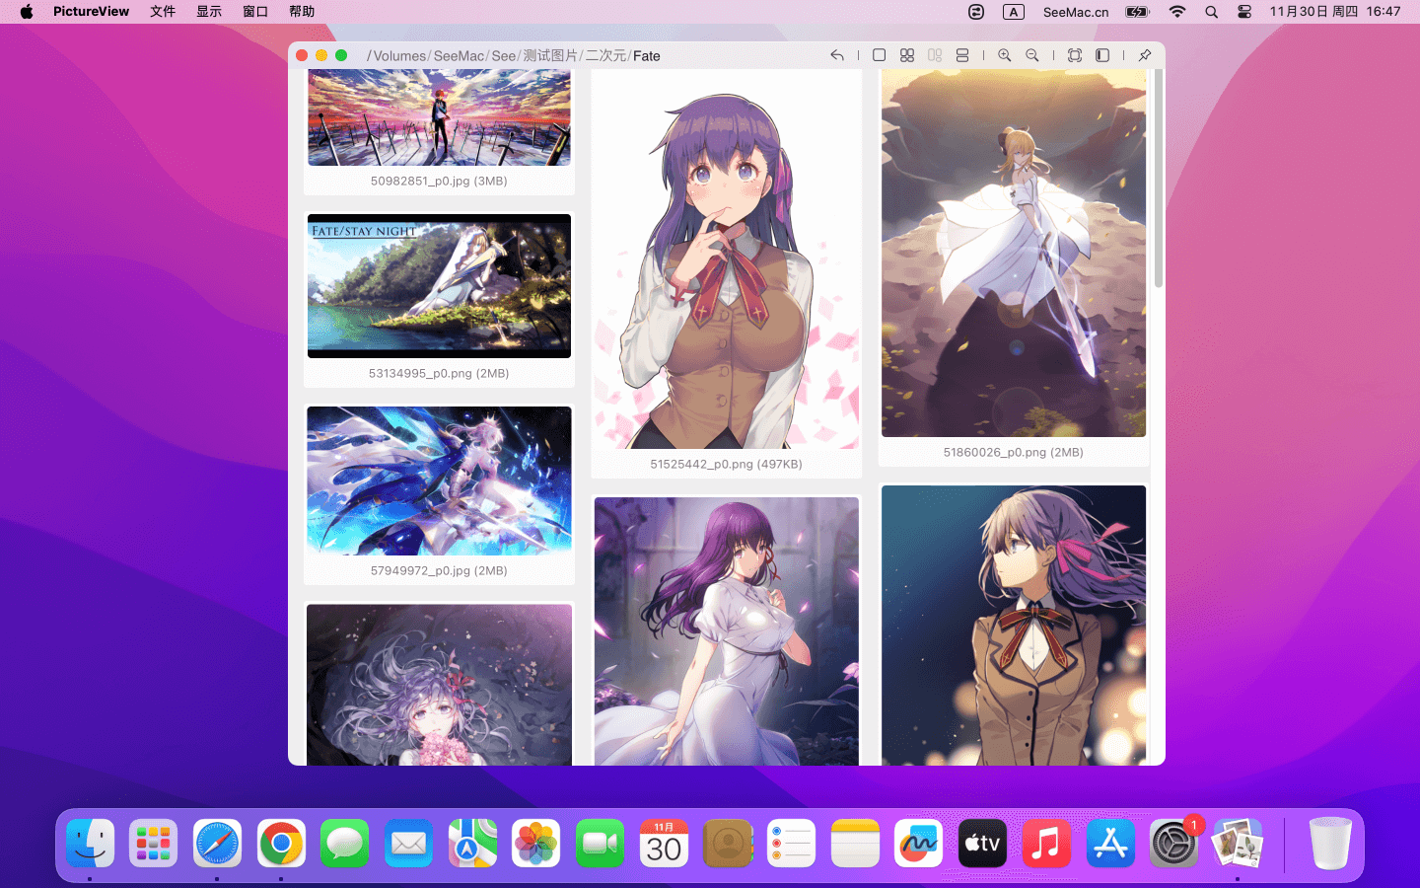Open Maps from the Dock
Viewport: 1420px width, 888px height.
[472, 844]
